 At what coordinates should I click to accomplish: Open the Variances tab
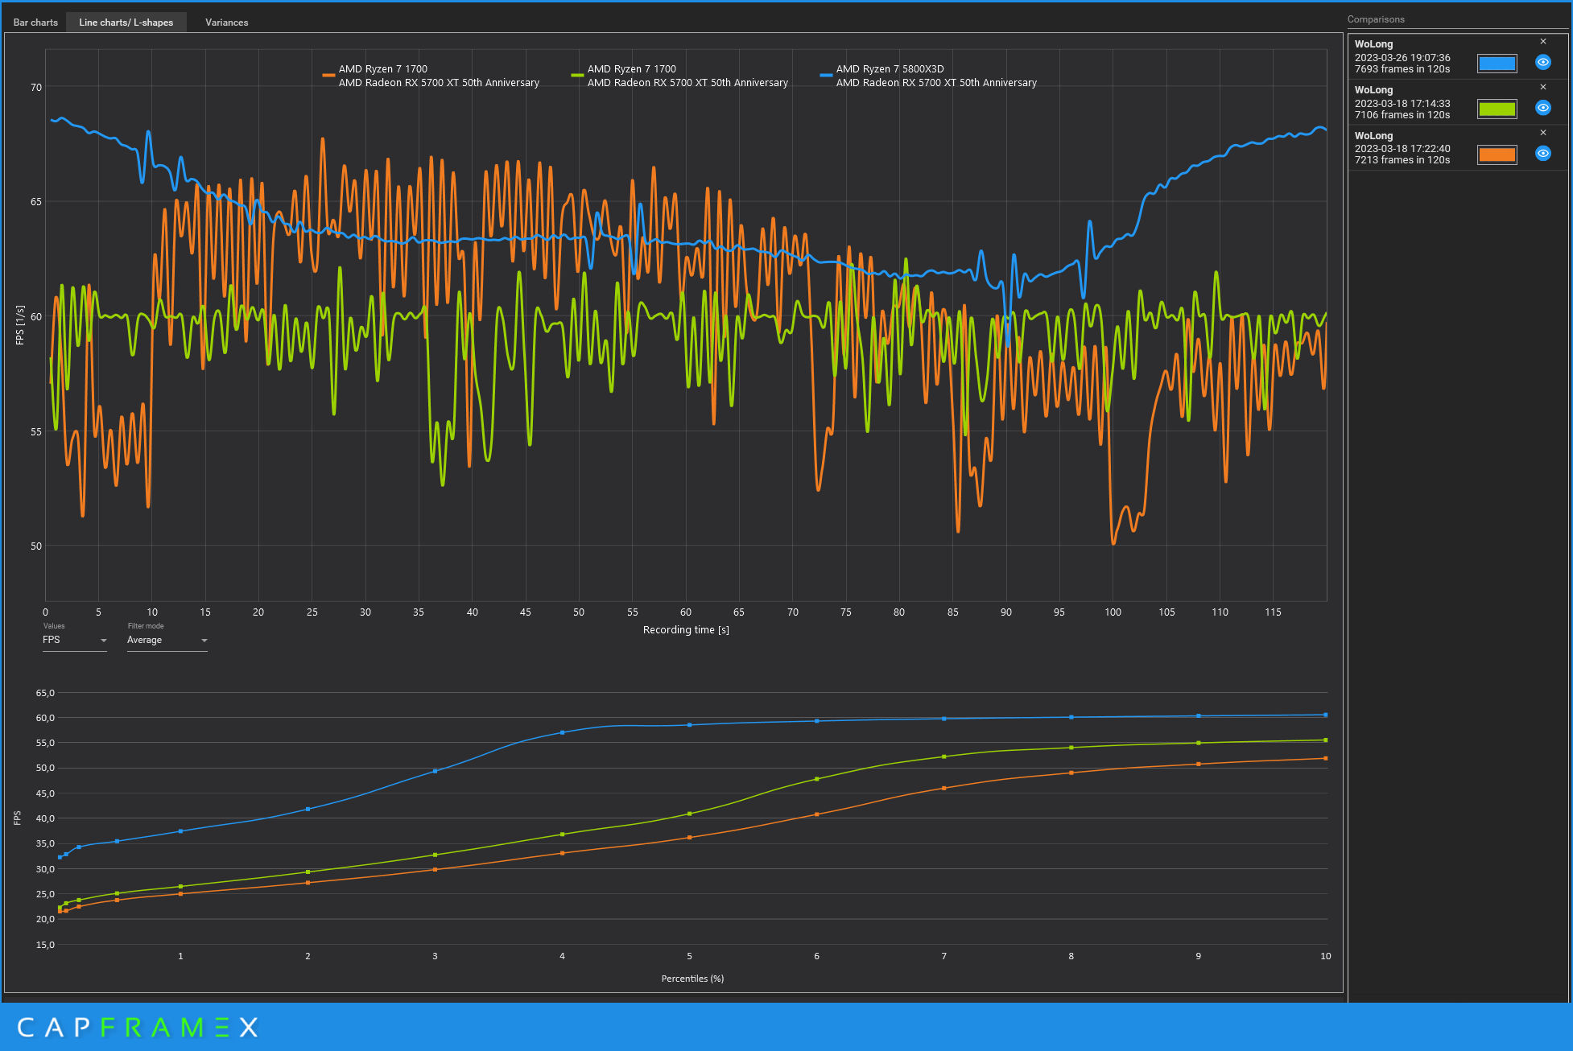click(x=226, y=23)
